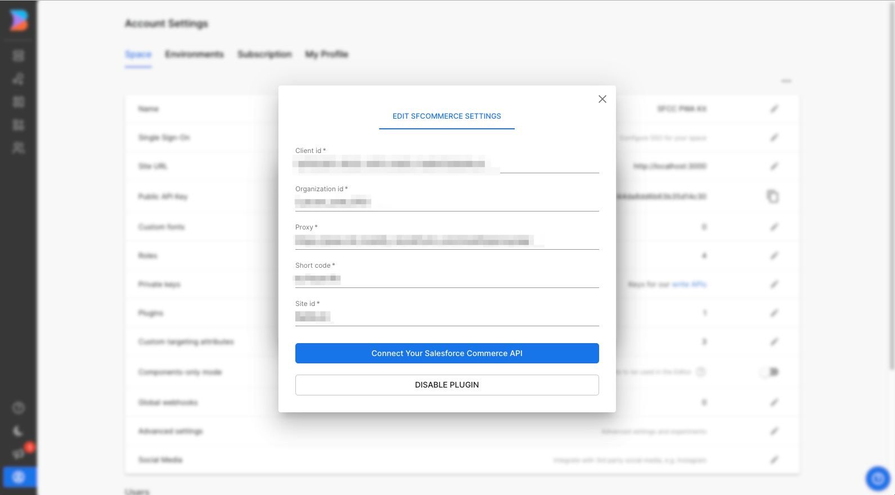Copy the Public API Key
This screenshot has height=495, width=895.
point(772,196)
